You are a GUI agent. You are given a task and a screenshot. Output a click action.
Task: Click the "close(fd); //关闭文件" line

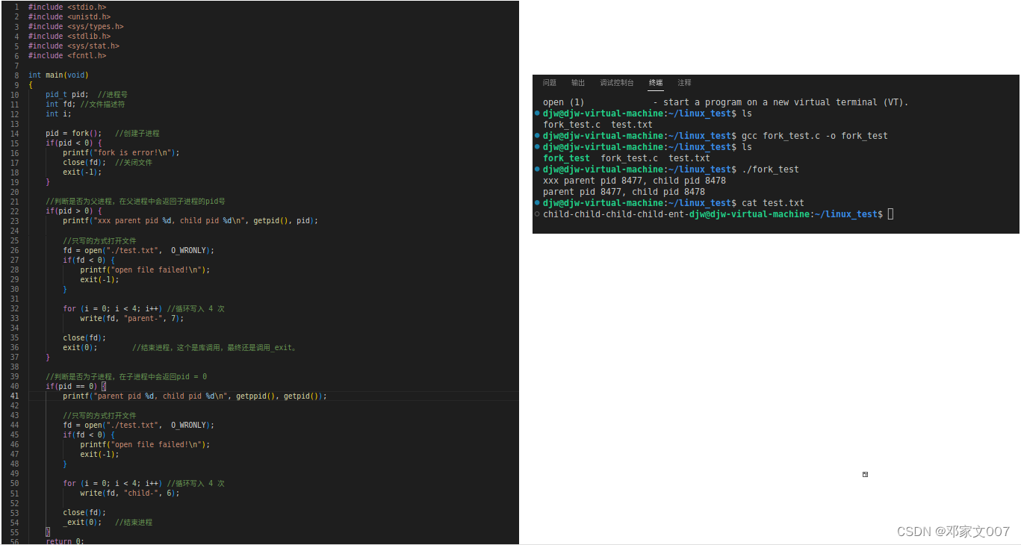(108, 163)
